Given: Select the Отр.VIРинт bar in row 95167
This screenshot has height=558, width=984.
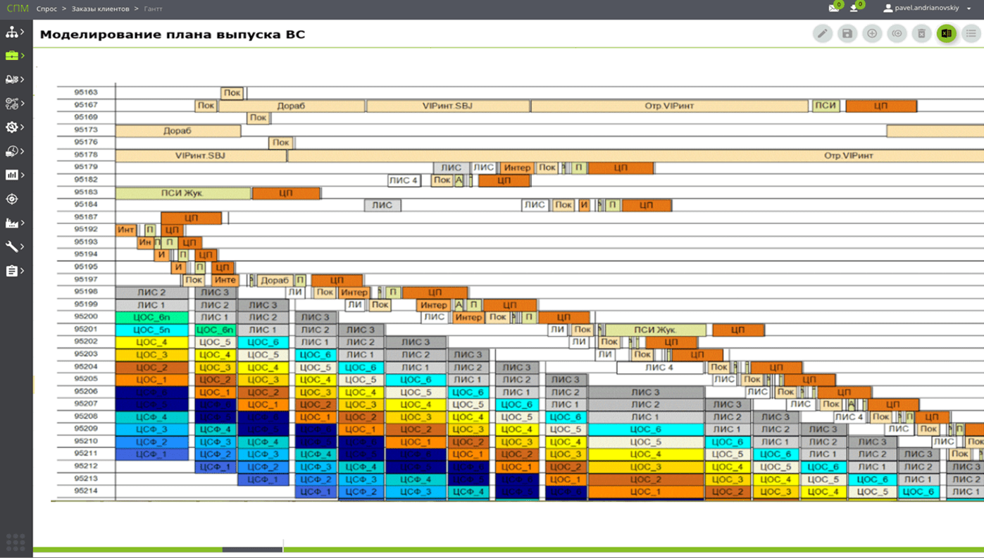Looking at the screenshot, I should (x=669, y=106).
